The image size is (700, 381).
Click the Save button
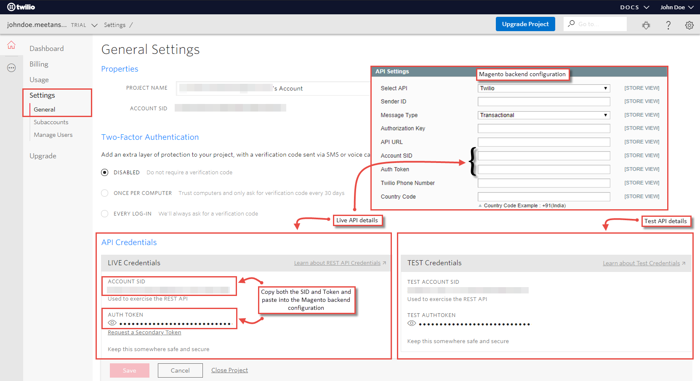coord(130,370)
